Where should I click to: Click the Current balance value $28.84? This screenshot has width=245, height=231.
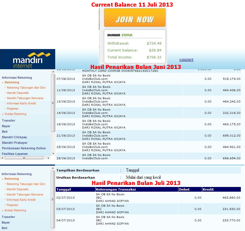[155, 50]
